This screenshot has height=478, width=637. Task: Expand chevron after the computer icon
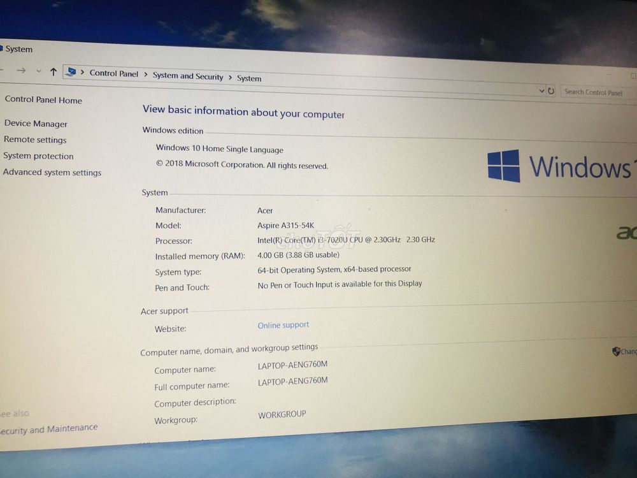click(82, 73)
